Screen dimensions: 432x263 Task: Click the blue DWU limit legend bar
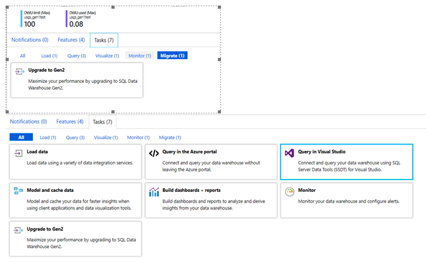[21, 19]
